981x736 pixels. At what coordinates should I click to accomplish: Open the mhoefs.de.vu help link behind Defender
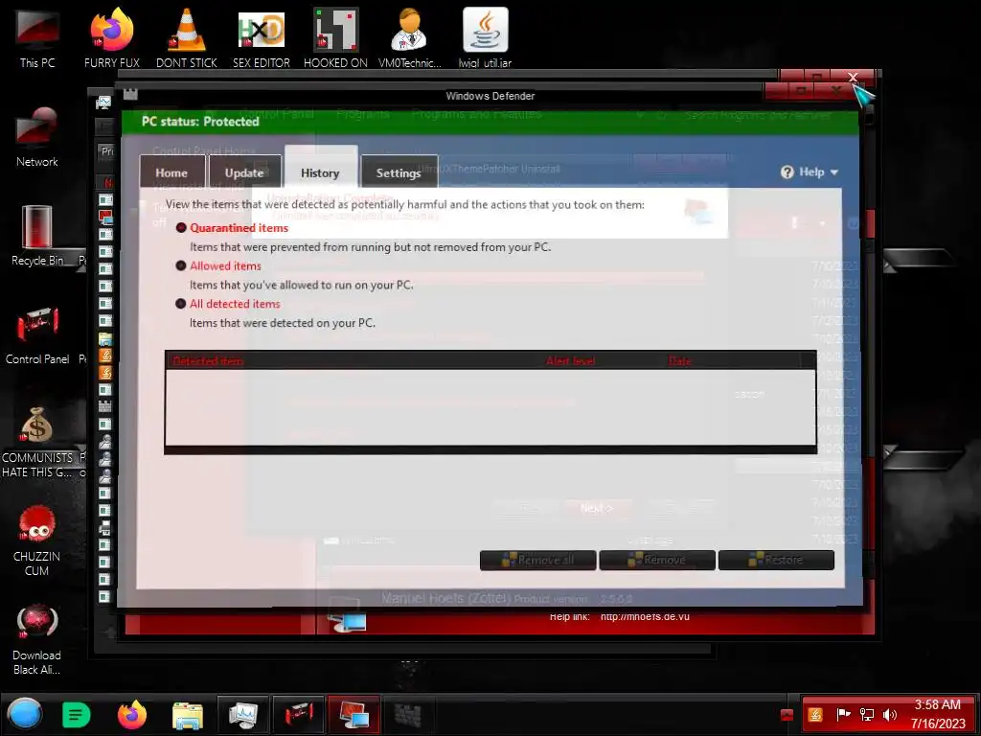645,616
